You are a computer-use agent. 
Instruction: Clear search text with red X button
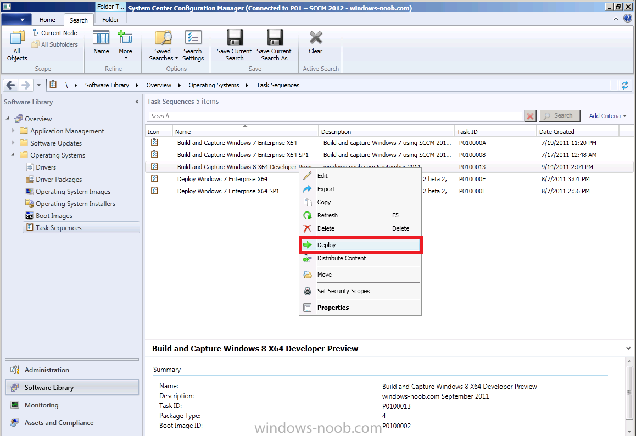point(530,116)
